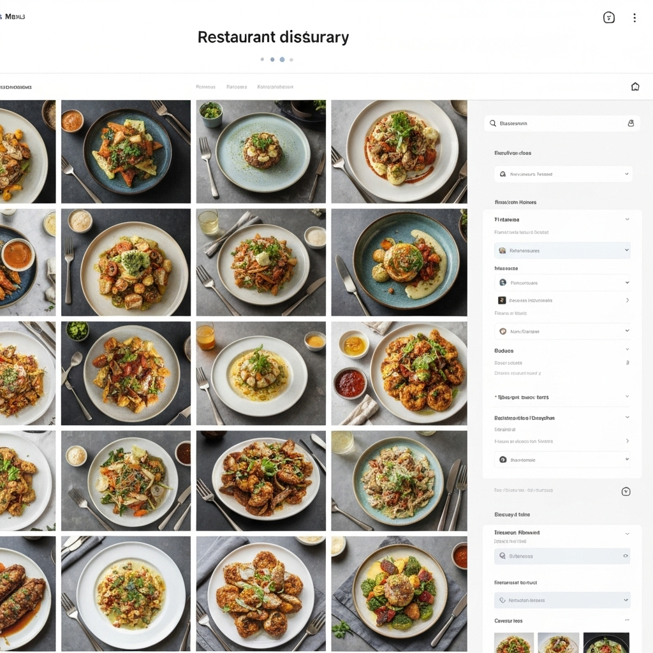Click the search magnifier icon in the sidebar
Screen dimensions: 653x653
click(493, 123)
